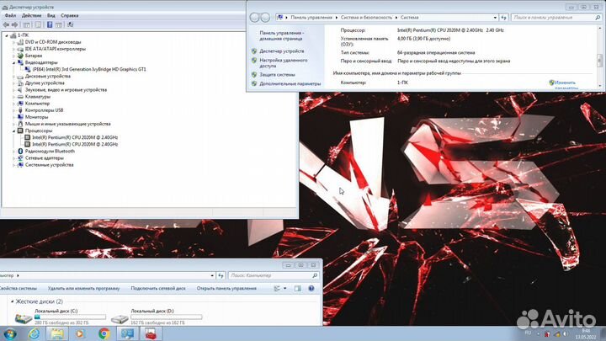
Task: Click the Защита системы link
Action: tap(277, 74)
